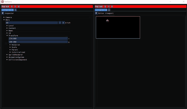Click the '|' split button in right panel bar
187x109 pixels.
(x=105, y=6)
